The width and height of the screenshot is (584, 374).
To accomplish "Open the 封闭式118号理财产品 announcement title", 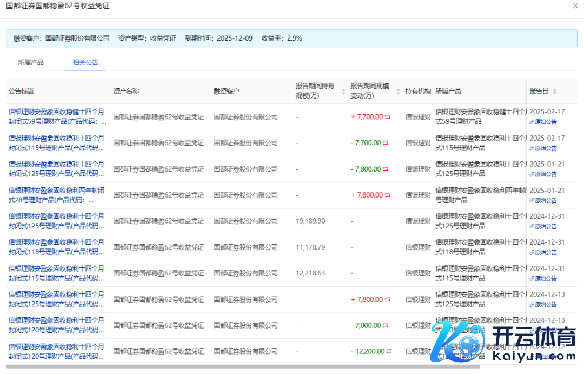I will pyautogui.click(x=57, y=247).
